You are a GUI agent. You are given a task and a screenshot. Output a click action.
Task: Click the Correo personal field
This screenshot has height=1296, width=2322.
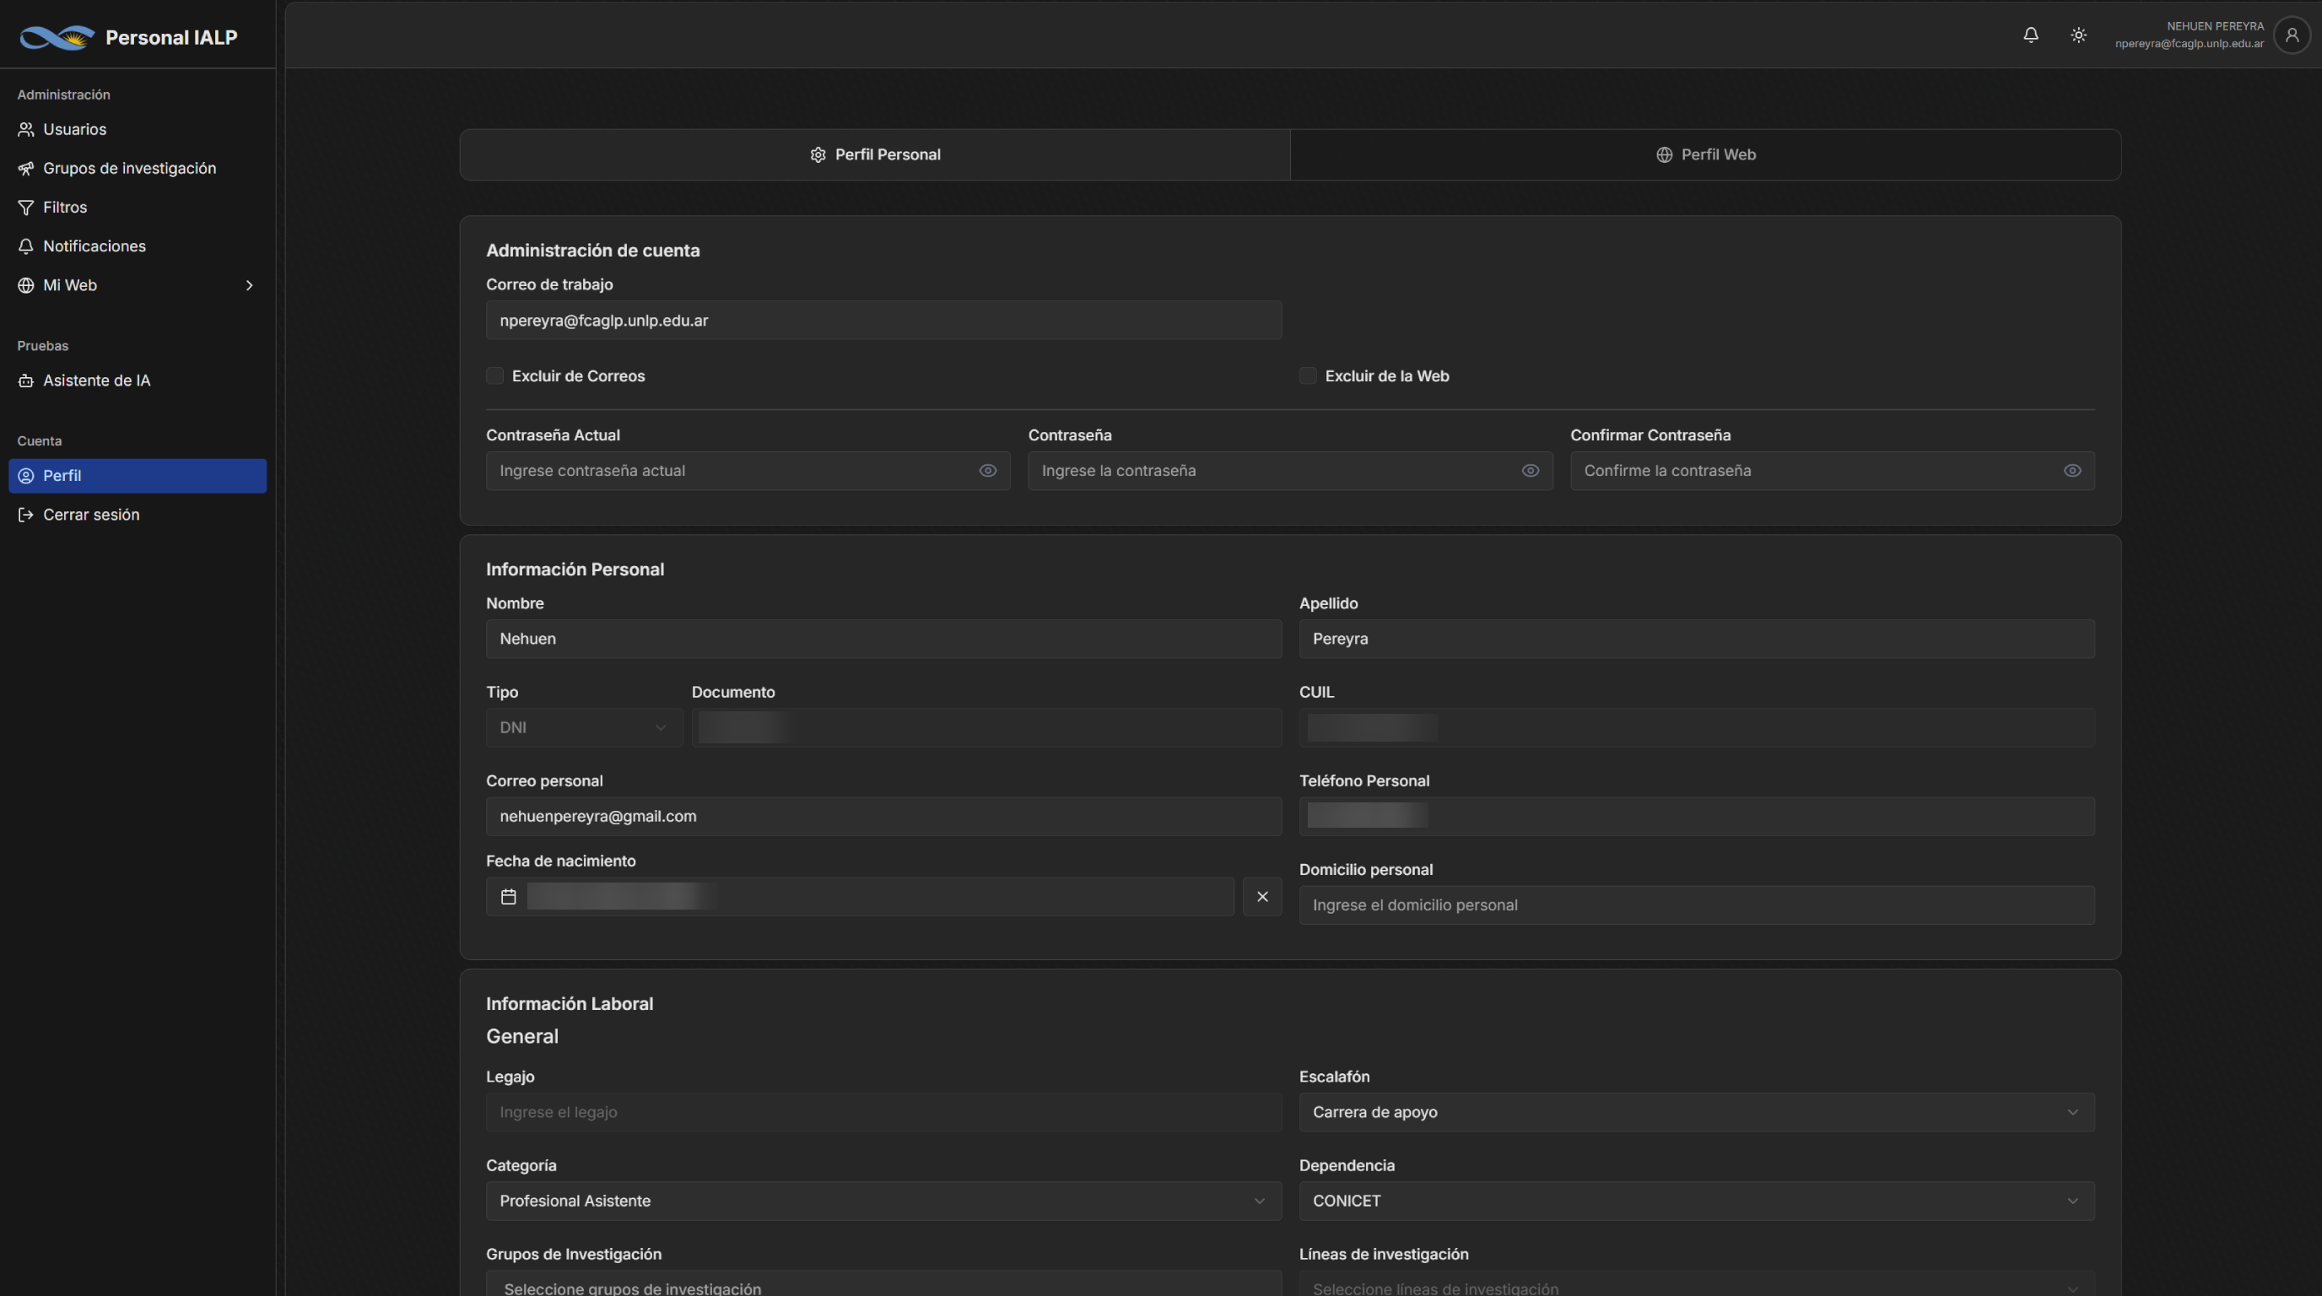tap(883, 817)
